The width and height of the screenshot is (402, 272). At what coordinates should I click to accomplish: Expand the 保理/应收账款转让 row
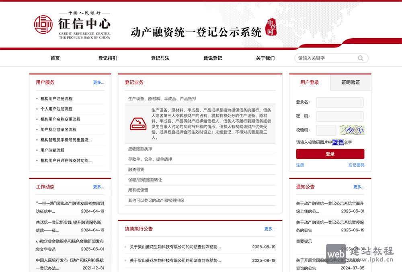click(x=200, y=180)
